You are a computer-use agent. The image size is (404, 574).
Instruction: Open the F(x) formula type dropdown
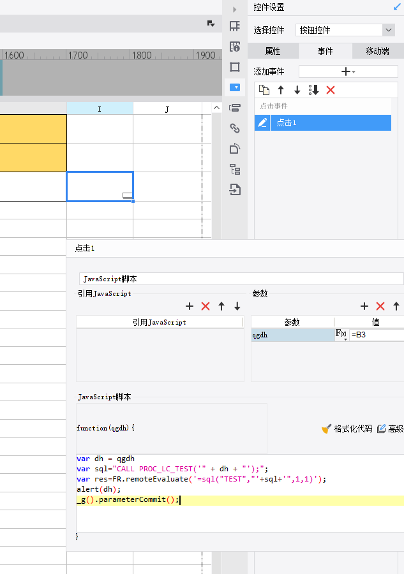tap(341, 335)
